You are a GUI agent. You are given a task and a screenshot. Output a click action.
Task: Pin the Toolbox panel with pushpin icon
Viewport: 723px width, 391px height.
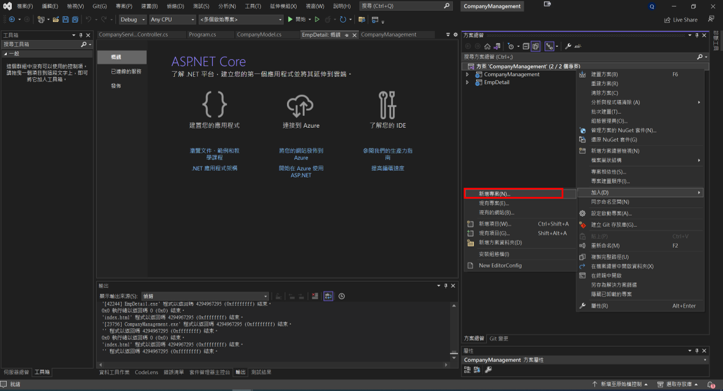point(80,35)
